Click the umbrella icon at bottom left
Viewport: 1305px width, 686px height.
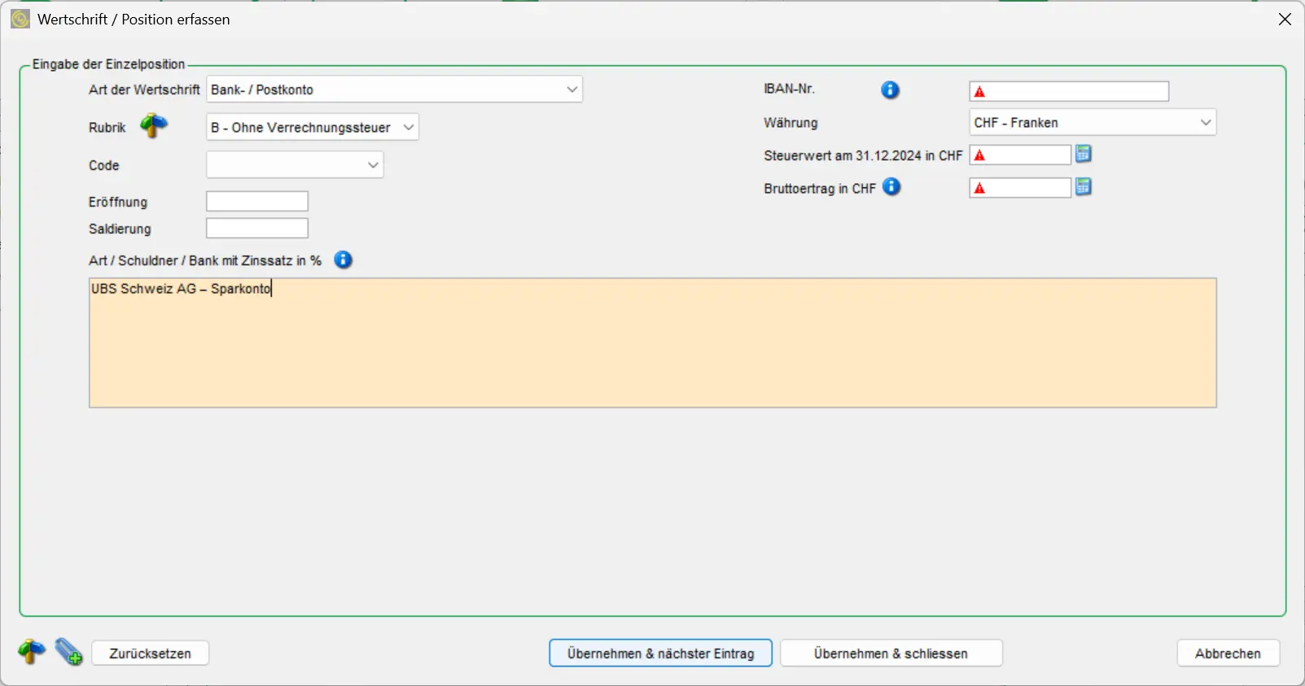click(x=32, y=652)
